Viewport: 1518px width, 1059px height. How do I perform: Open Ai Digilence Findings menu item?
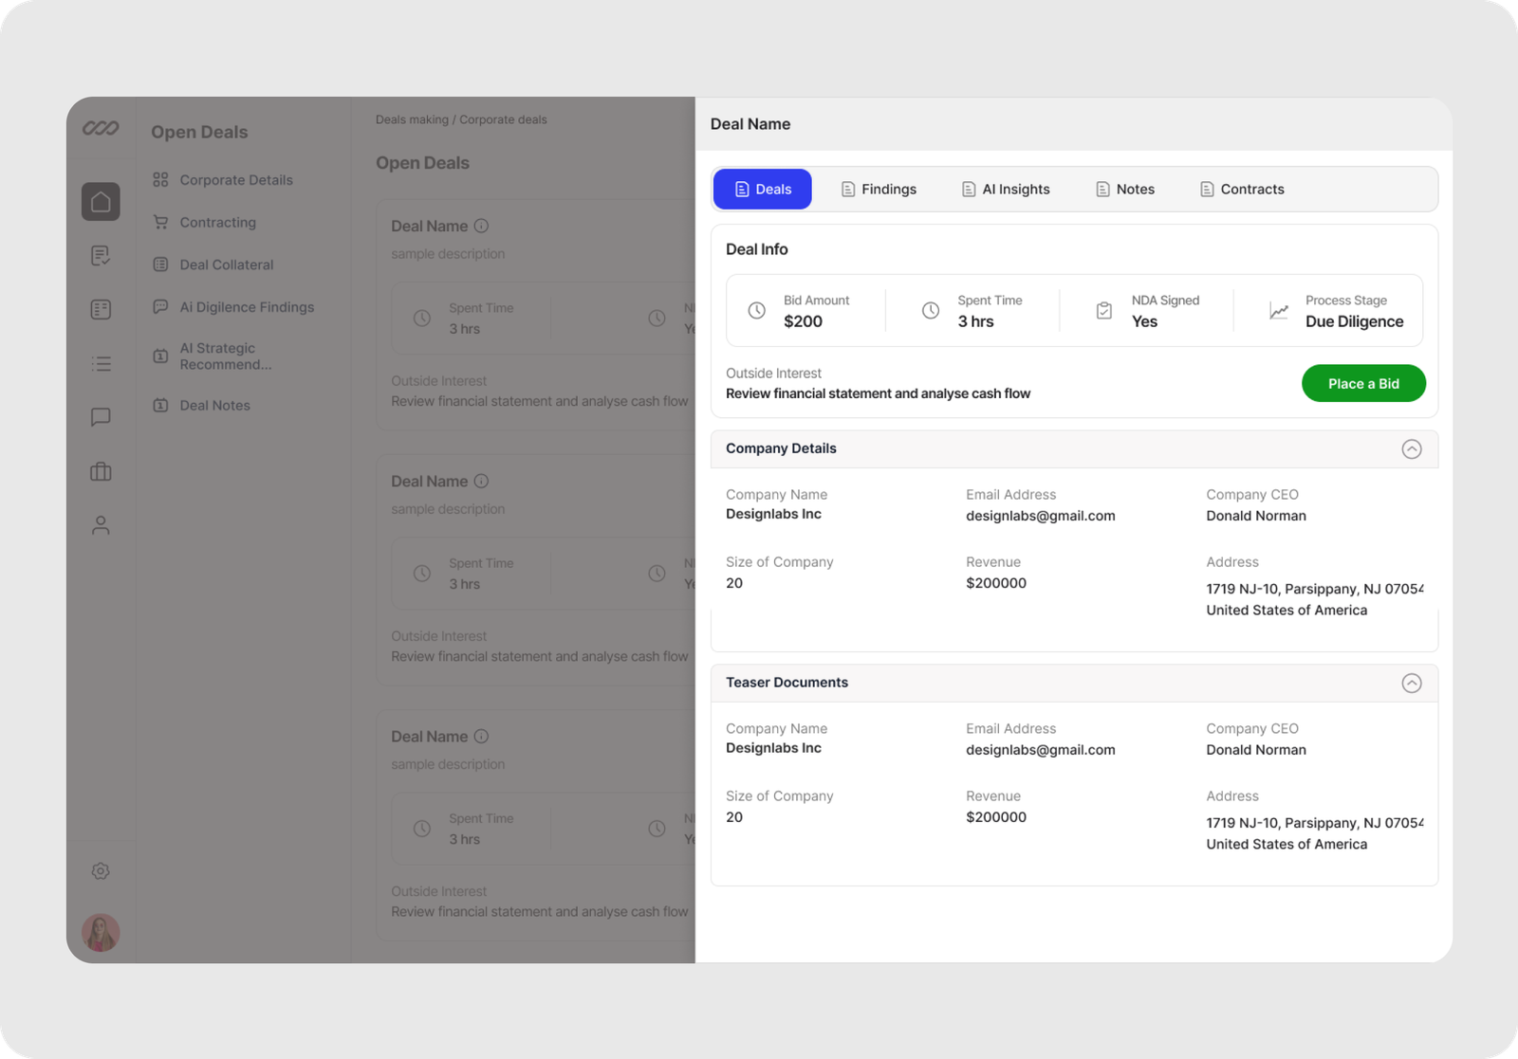(246, 307)
